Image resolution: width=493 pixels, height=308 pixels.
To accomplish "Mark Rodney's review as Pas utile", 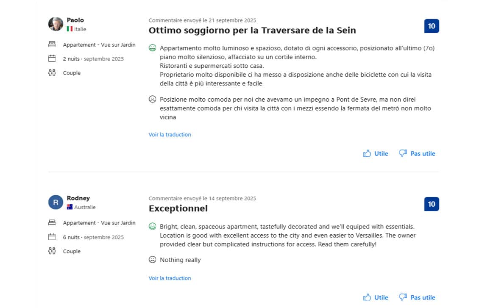I will point(423,297).
